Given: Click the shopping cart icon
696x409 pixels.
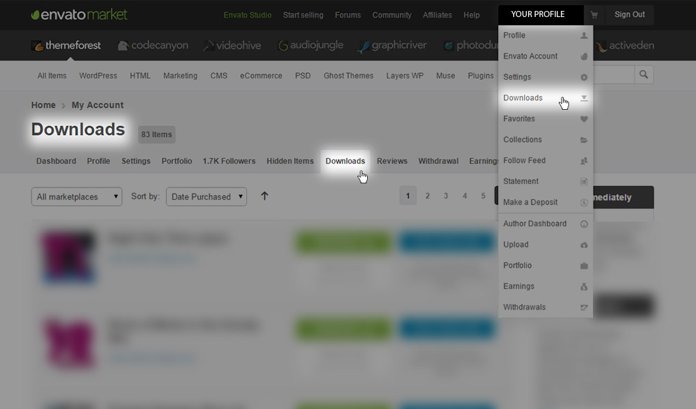Looking at the screenshot, I should coord(594,15).
